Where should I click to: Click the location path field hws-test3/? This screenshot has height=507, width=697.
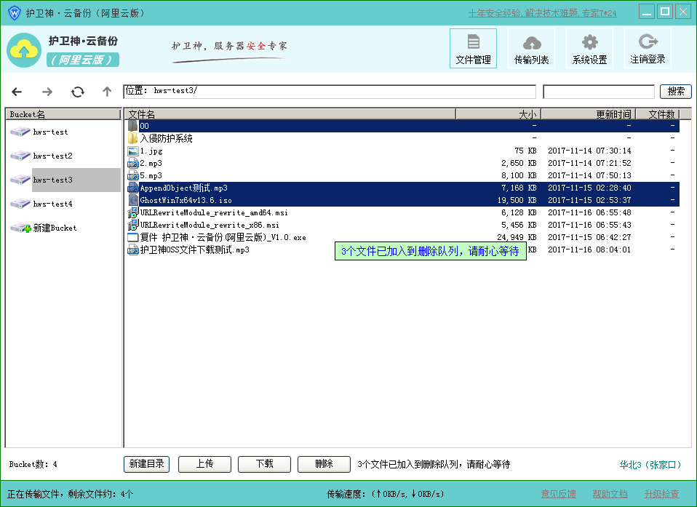[330, 92]
